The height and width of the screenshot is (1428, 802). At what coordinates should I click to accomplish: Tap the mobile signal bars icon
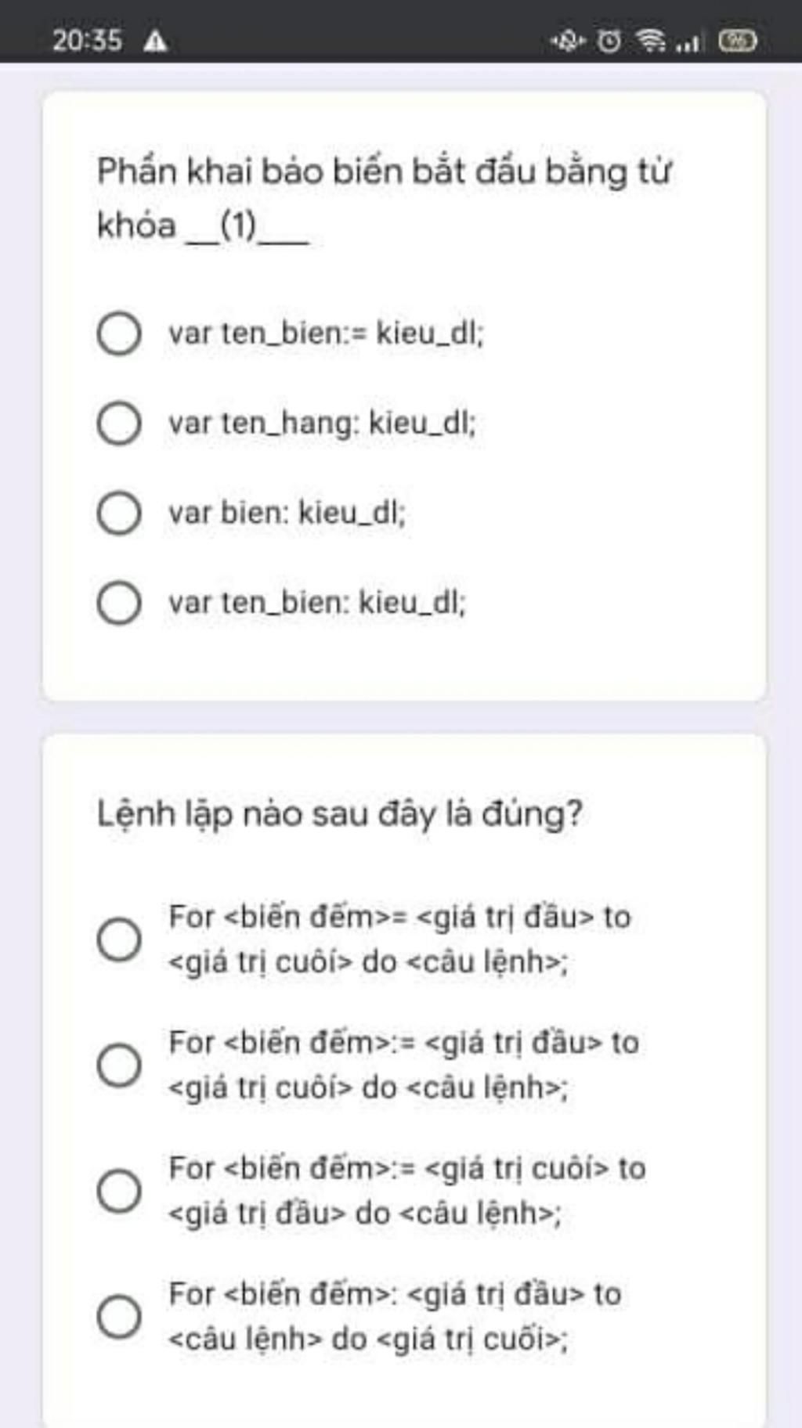(x=688, y=41)
